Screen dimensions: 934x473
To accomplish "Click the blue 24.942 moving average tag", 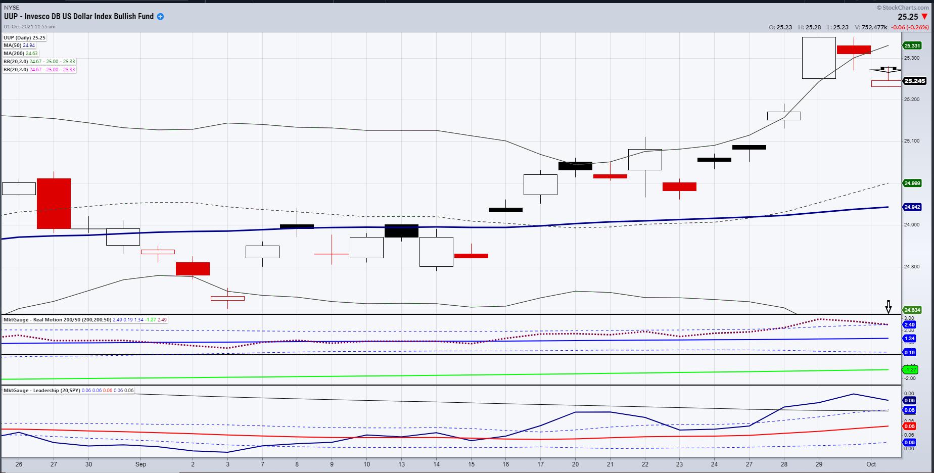I will click(912, 207).
